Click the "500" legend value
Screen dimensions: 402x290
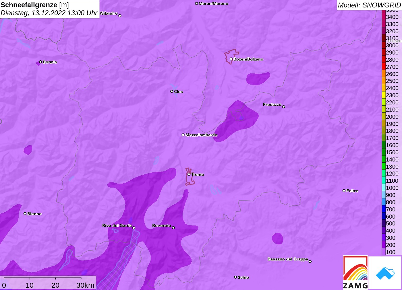(391, 223)
